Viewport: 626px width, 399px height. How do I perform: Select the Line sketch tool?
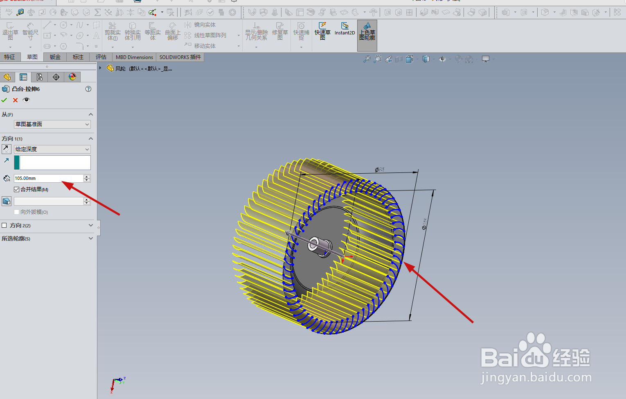[47, 25]
